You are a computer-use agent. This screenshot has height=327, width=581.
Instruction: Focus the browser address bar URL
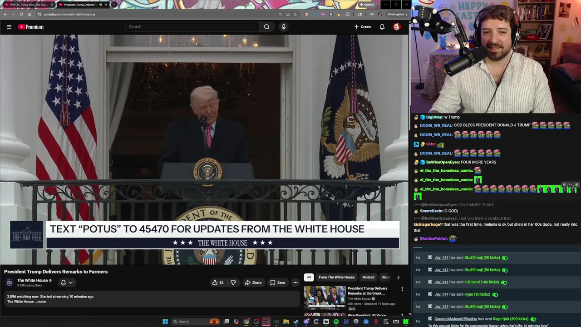[69, 14]
